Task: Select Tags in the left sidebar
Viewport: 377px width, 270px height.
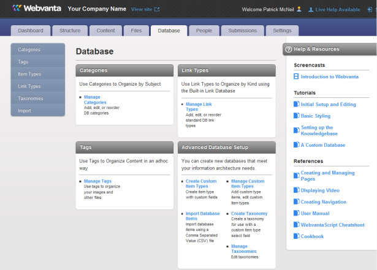Action: (38, 62)
